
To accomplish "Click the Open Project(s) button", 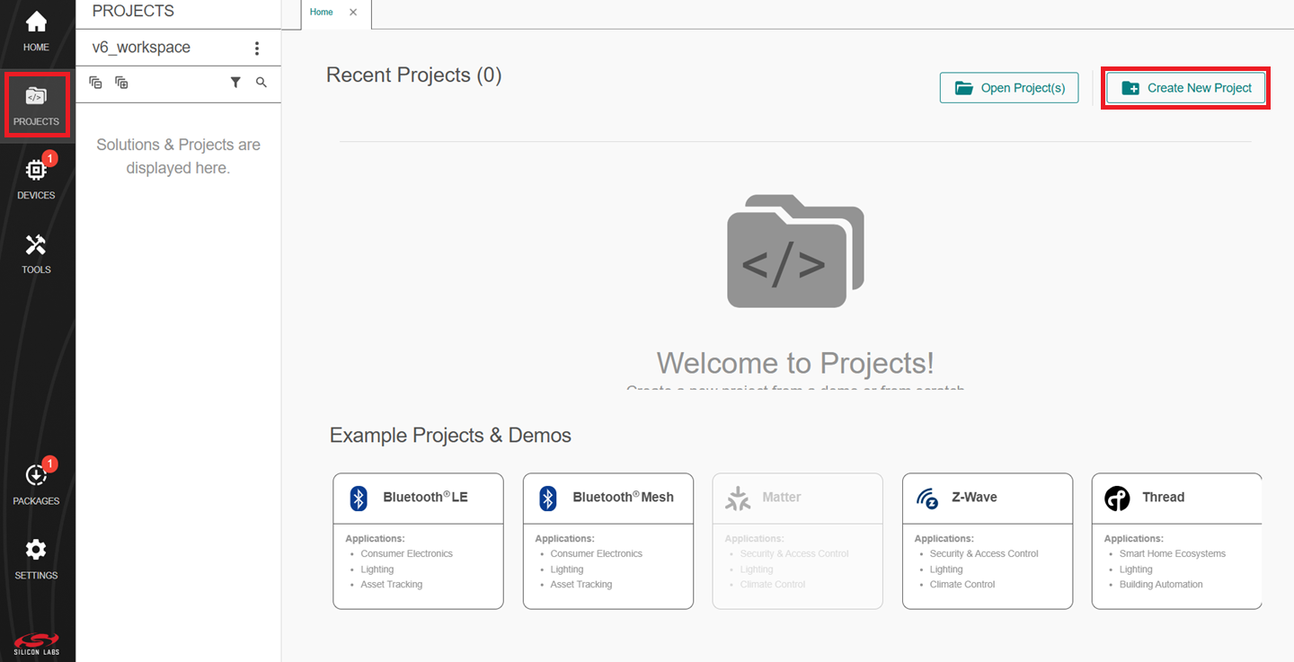I will tap(1008, 87).
